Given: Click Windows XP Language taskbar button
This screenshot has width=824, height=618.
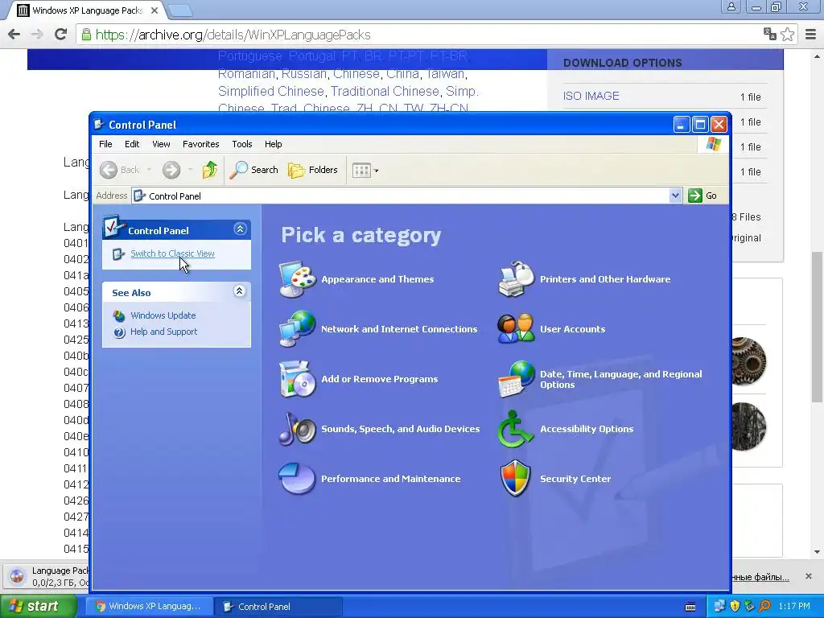Looking at the screenshot, I should click(x=149, y=607).
